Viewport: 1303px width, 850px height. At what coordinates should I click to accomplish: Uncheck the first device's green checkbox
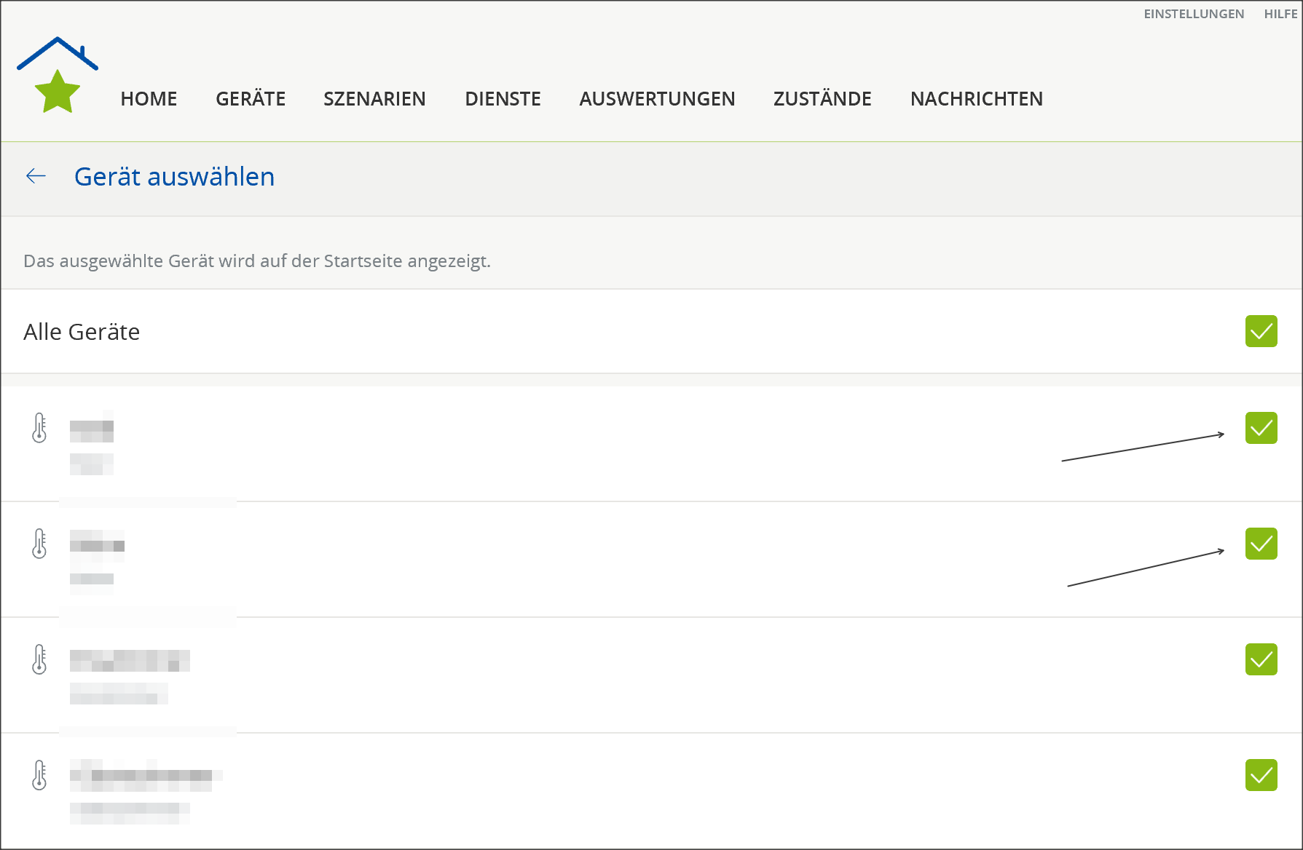[1261, 428]
